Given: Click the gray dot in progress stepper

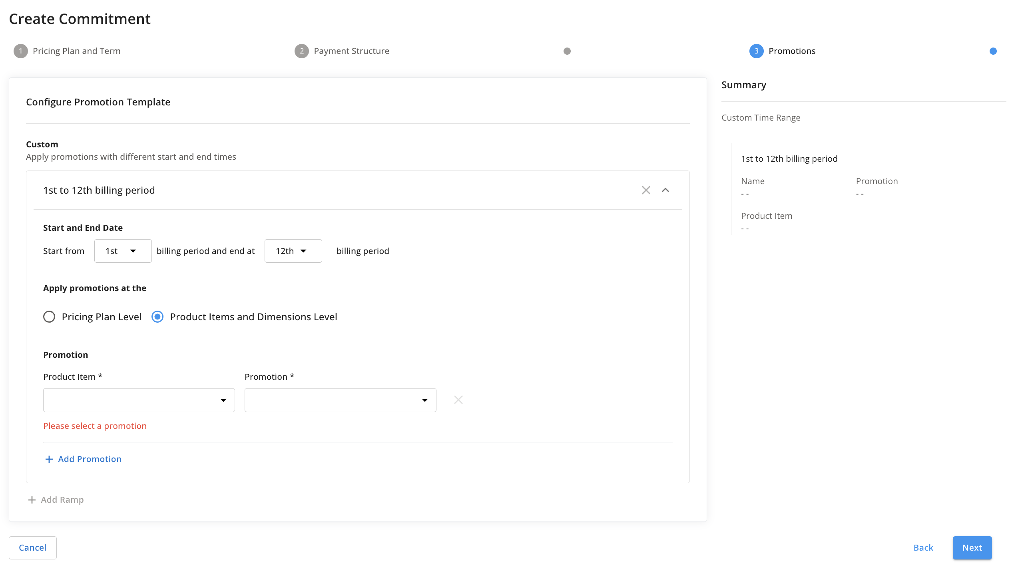Looking at the screenshot, I should pos(567,51).
